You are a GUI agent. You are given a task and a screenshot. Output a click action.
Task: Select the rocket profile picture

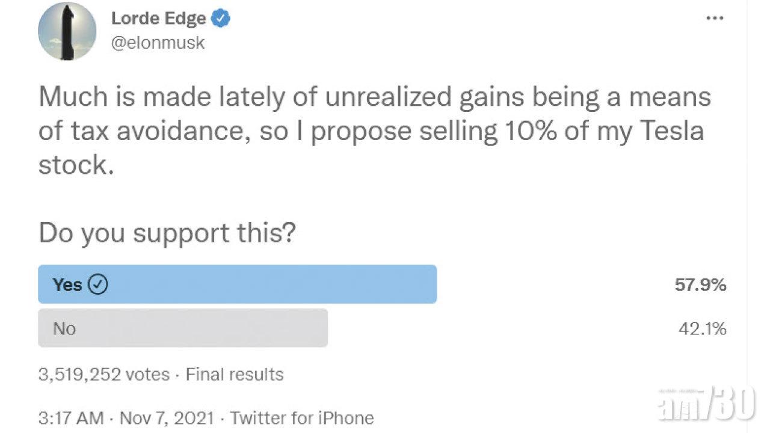67,31
